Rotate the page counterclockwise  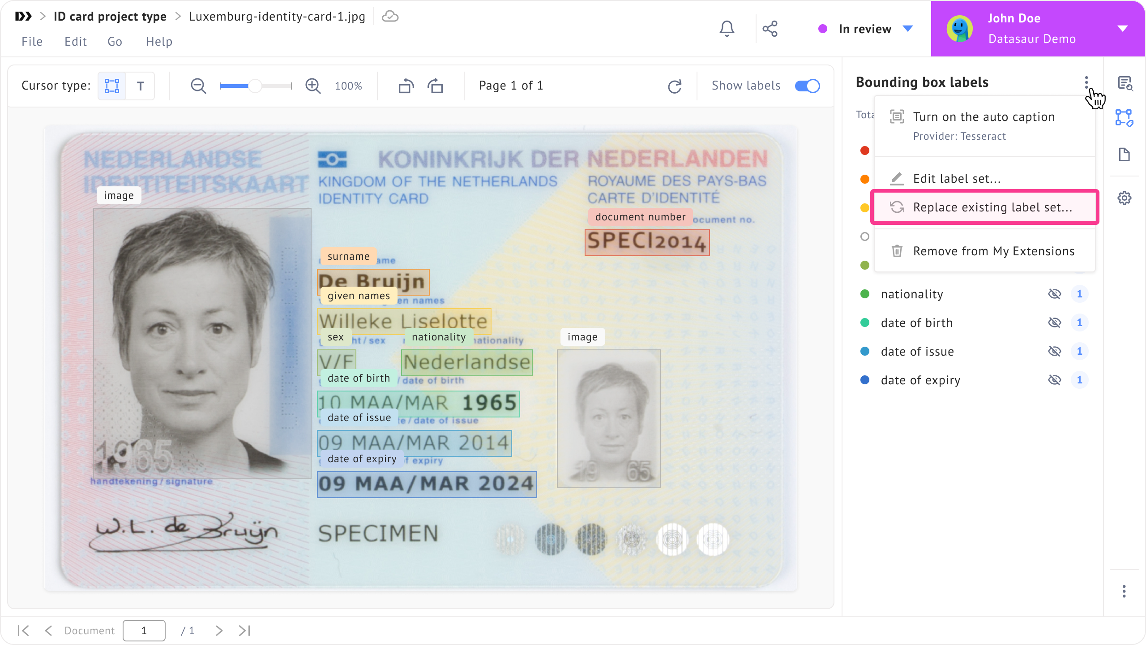[406, 86]
